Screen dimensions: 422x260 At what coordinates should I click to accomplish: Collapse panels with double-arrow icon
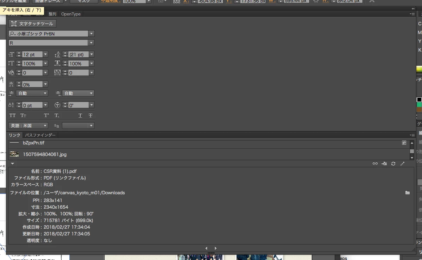413,8
